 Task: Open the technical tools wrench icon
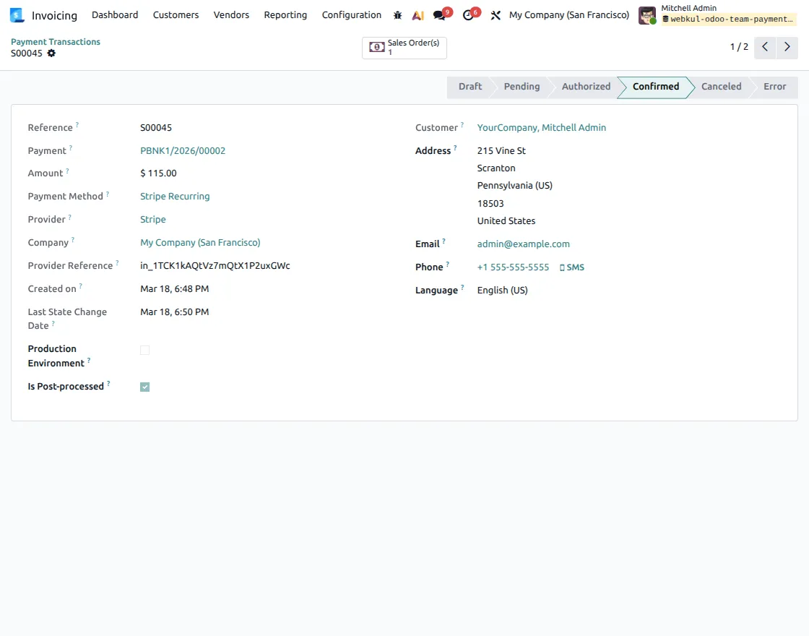pos(496,14)
